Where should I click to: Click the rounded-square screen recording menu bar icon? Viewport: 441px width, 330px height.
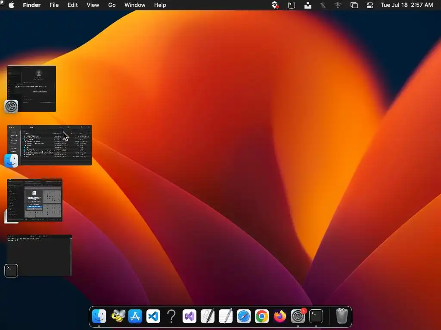click(x=292, y=5)
